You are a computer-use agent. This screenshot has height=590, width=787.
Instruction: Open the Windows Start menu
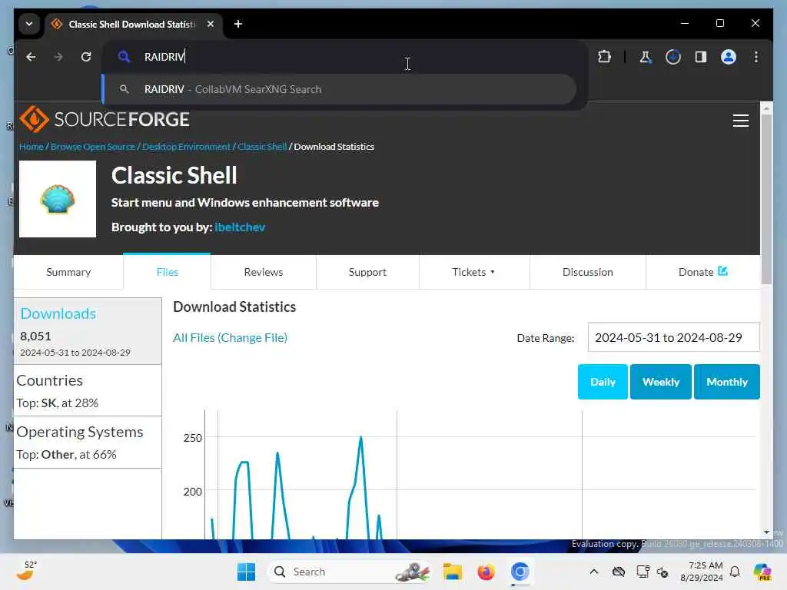[x=246, y=572]
